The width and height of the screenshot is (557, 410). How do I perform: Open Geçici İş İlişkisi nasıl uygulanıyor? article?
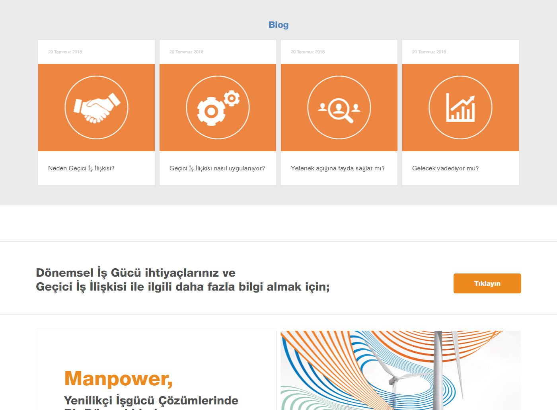pyautogui.click(x=218, y=168)
